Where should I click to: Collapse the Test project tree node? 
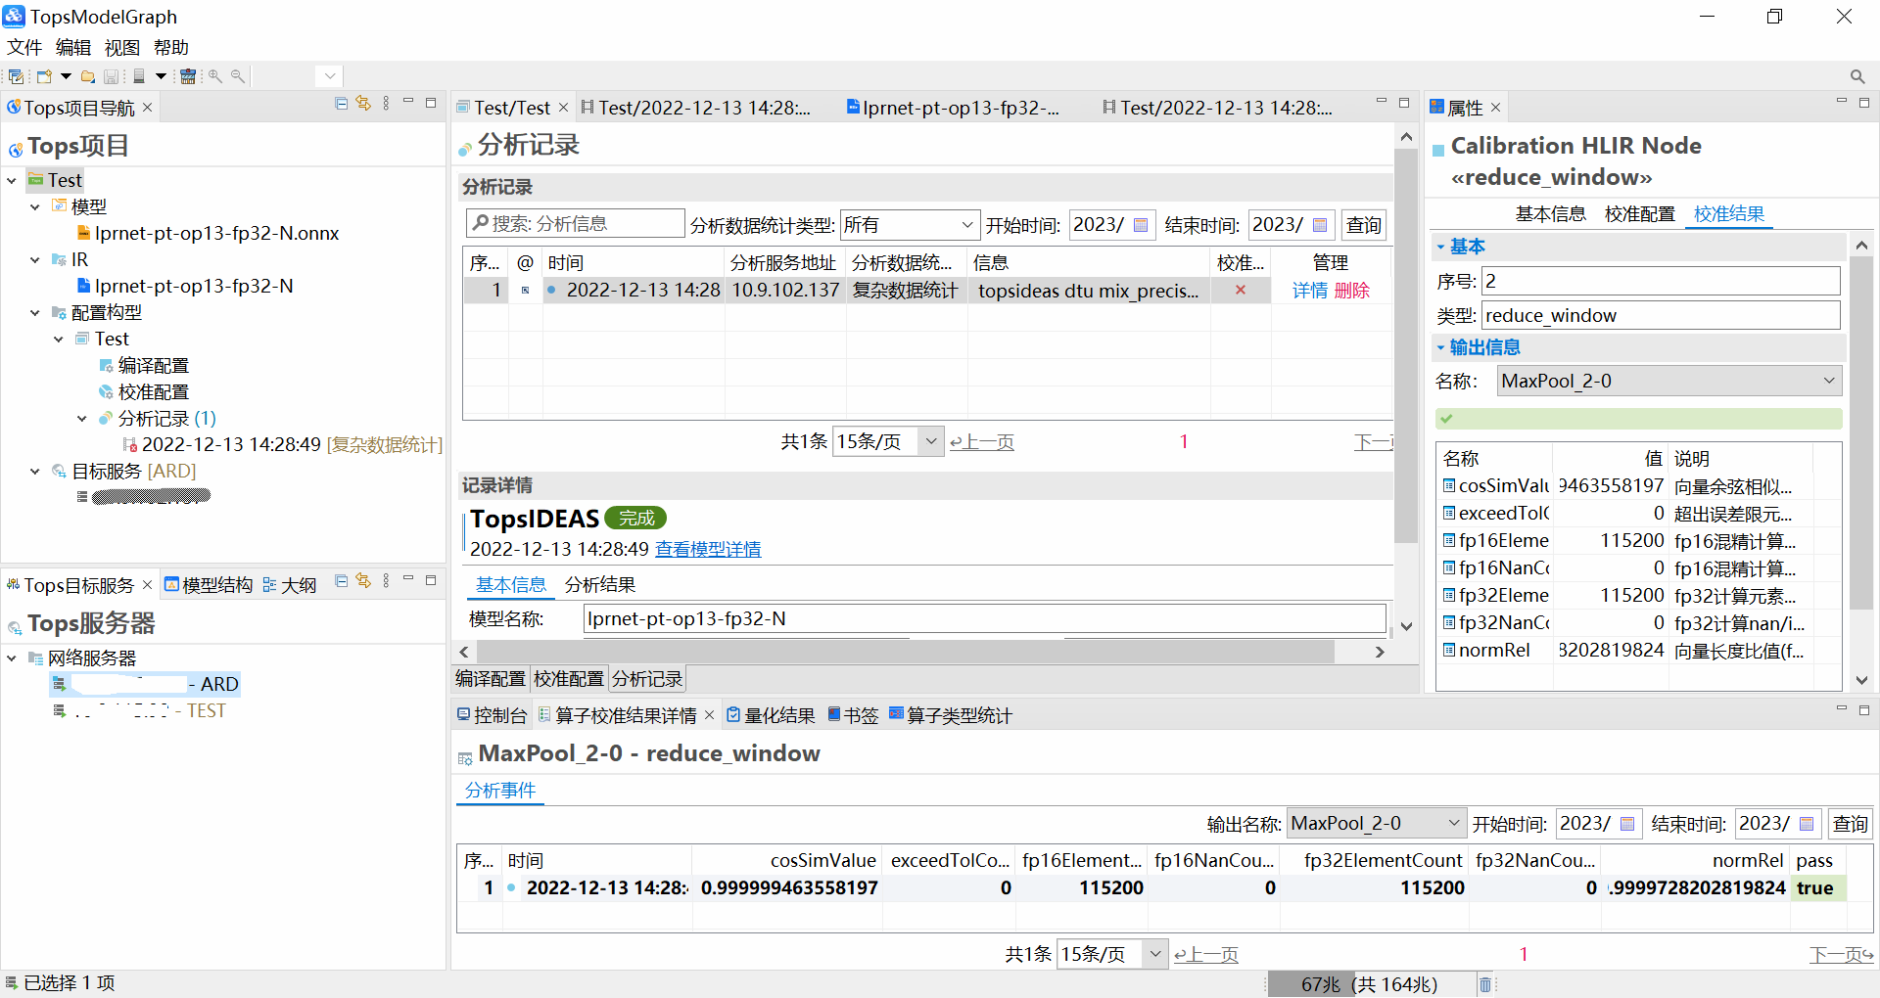pyautogui.click(x=12, y=180)
